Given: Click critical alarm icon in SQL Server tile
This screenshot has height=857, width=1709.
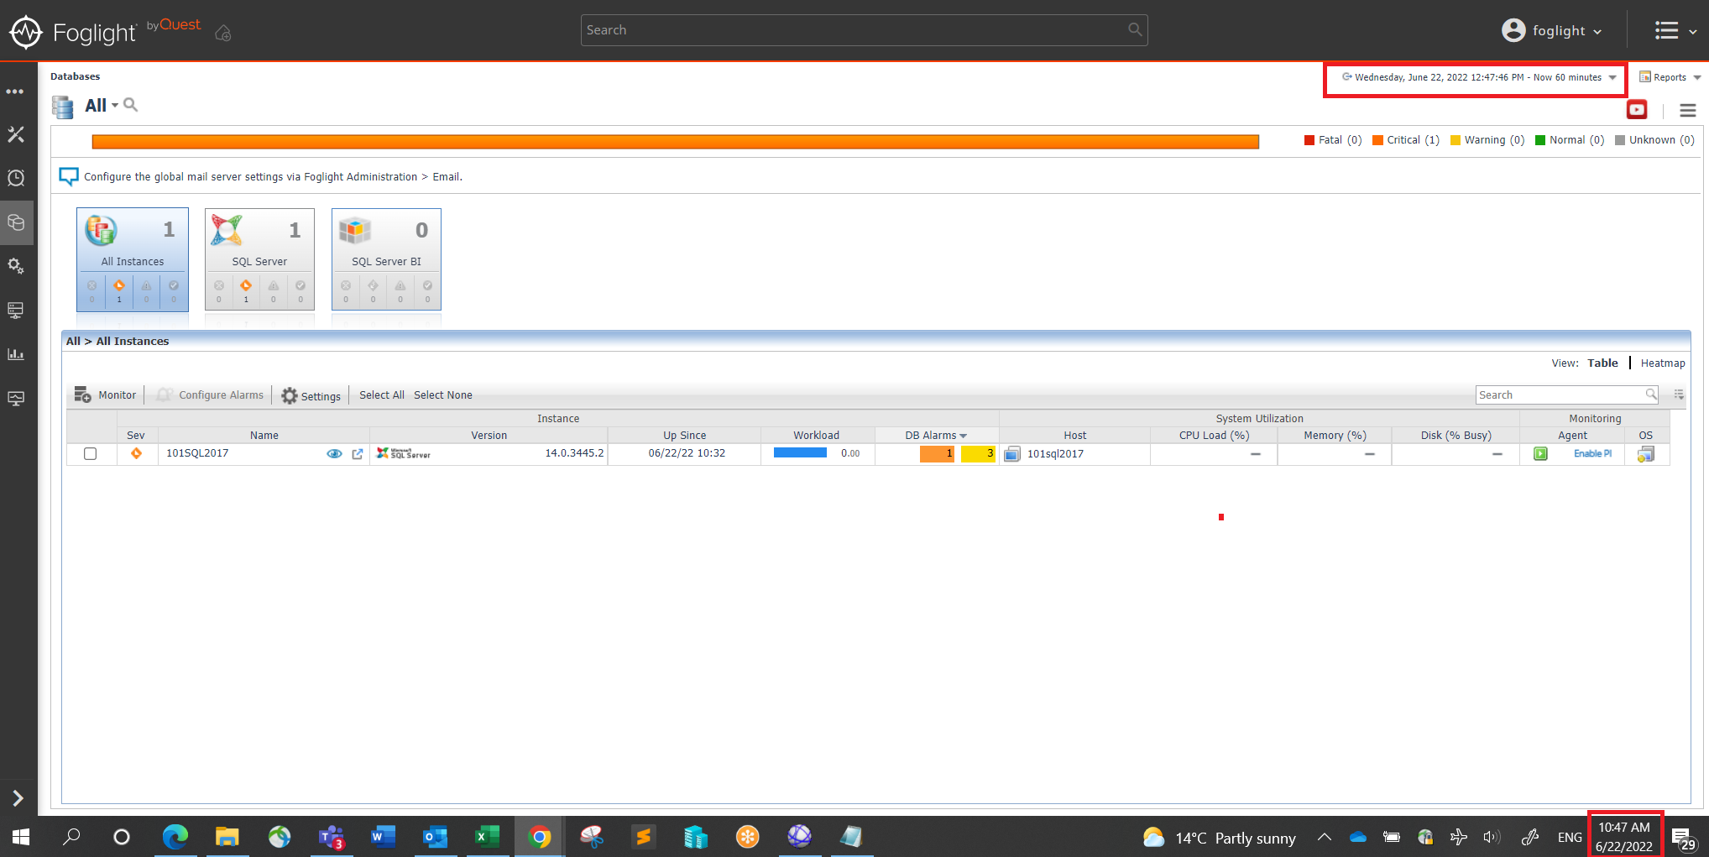Looking at the screenshot, I should click(246, 286).
